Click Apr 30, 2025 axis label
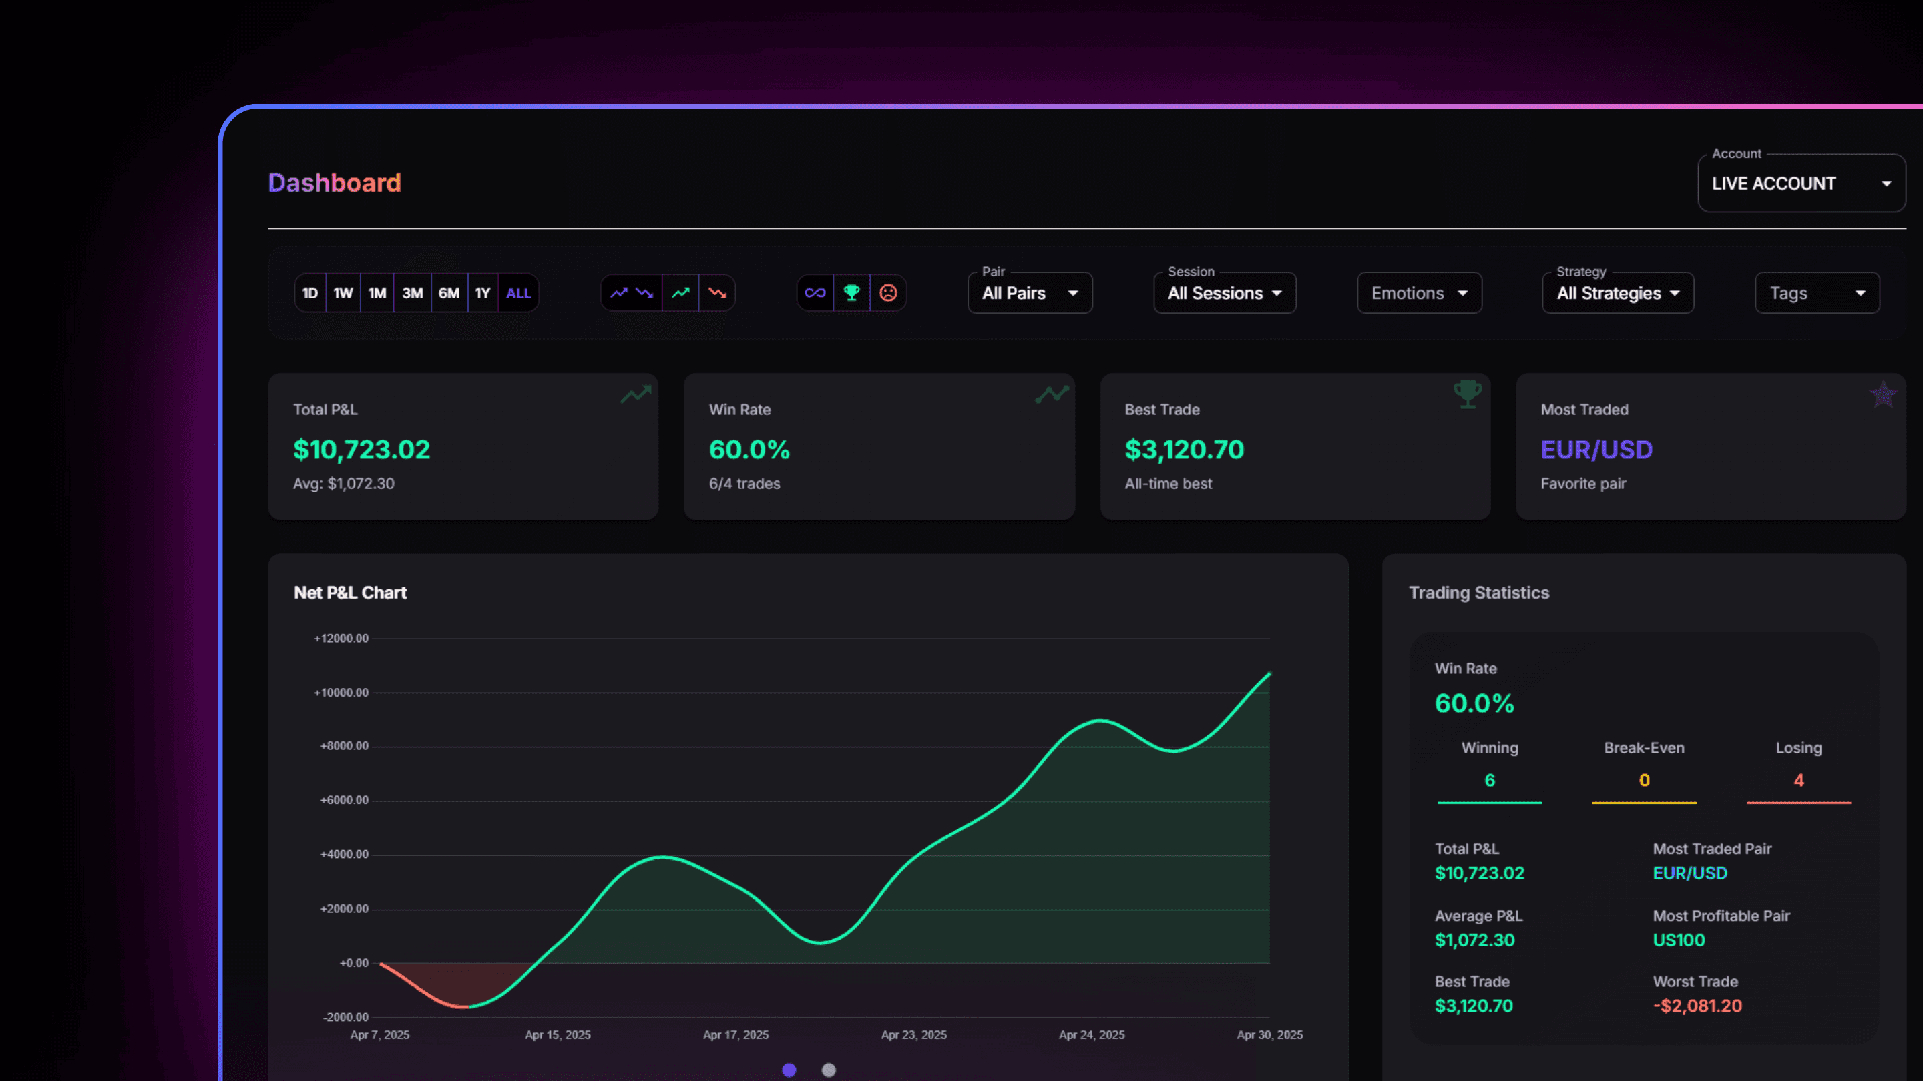The width and height of the screenshot is (1923, 1081). (x=1270, y=1035)
